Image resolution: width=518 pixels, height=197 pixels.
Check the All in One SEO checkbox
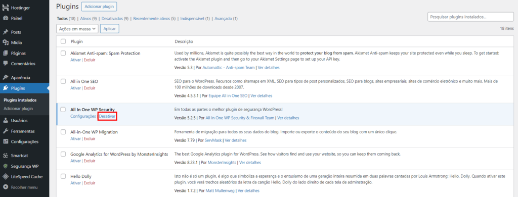(x=63, y=81)
